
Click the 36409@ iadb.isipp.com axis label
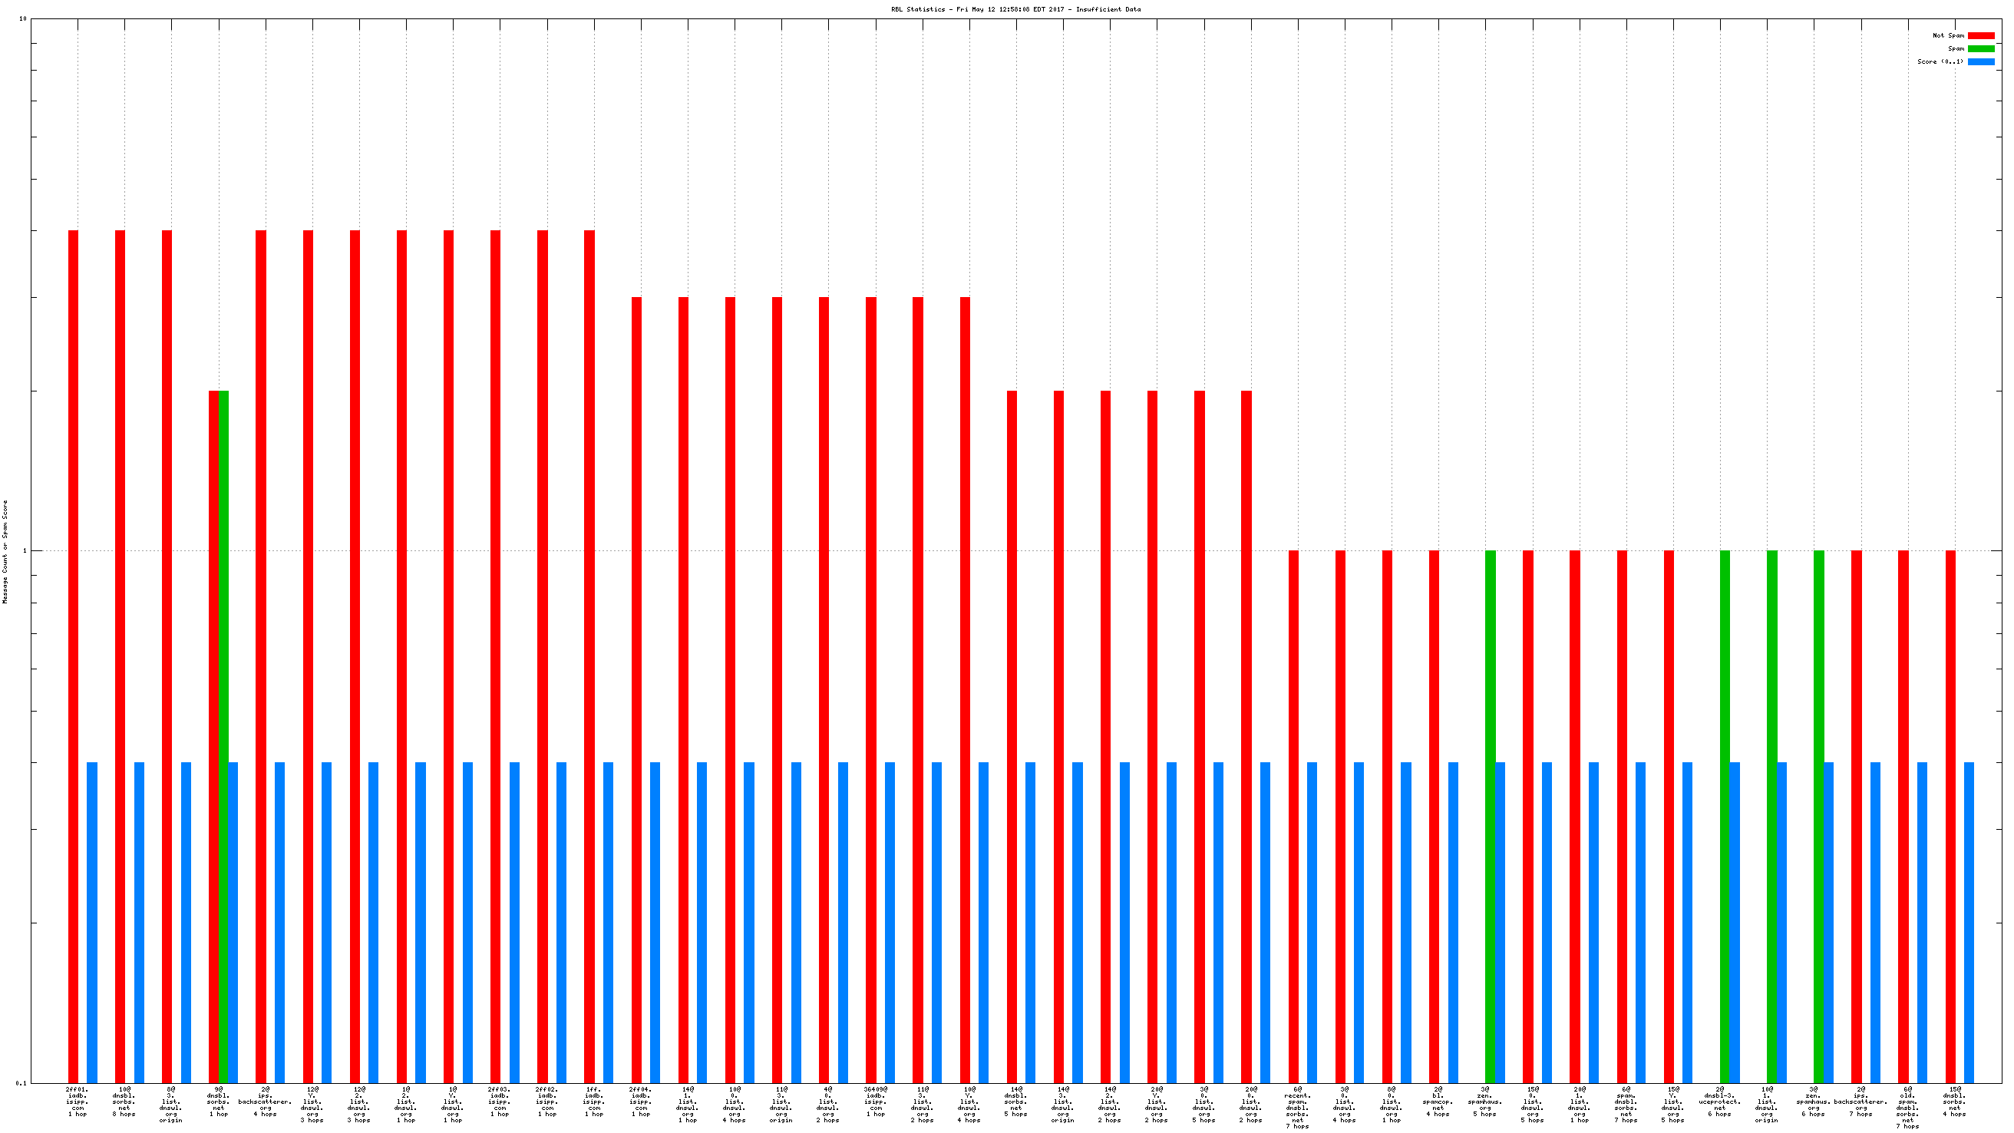click(x=875, y=1101)
